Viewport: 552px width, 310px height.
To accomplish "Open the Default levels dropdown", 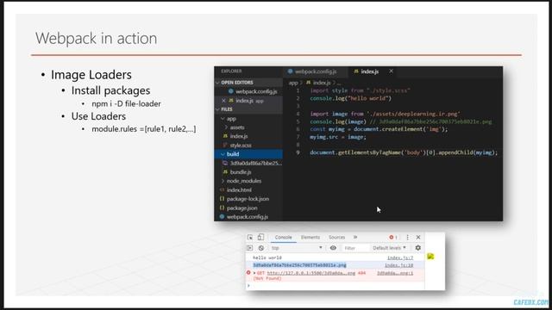I will click(389, 248).
